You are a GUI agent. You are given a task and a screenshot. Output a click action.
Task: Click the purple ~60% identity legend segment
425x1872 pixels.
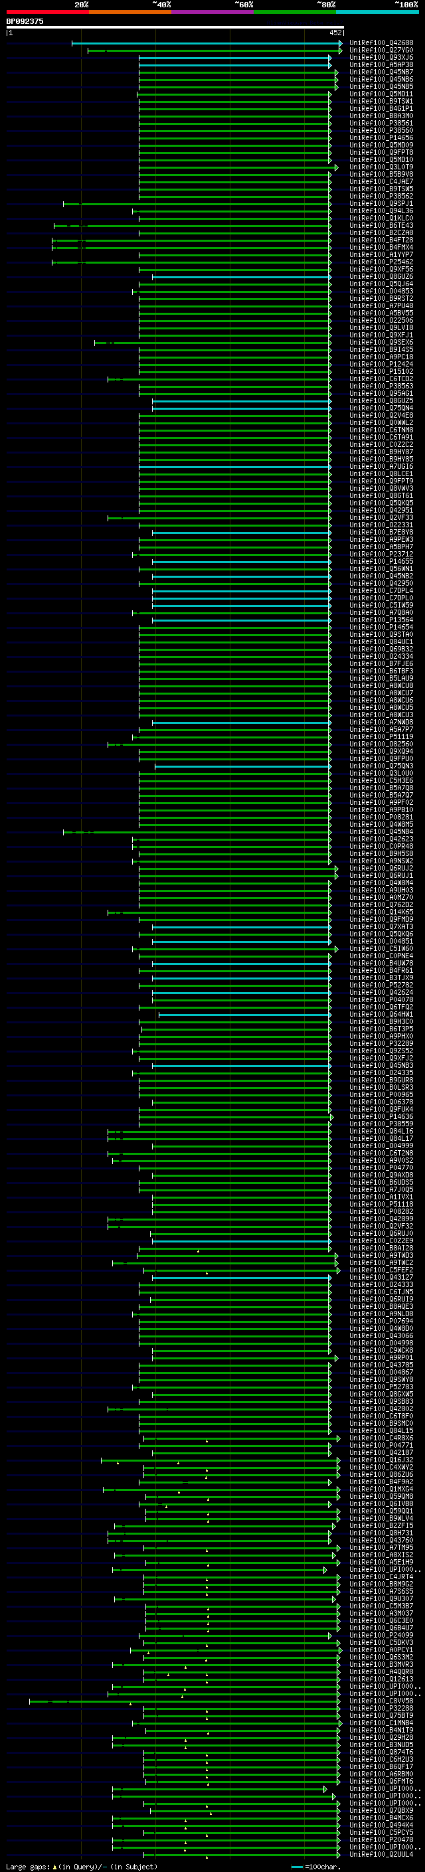pyautogui.click(x=213, y=12)
